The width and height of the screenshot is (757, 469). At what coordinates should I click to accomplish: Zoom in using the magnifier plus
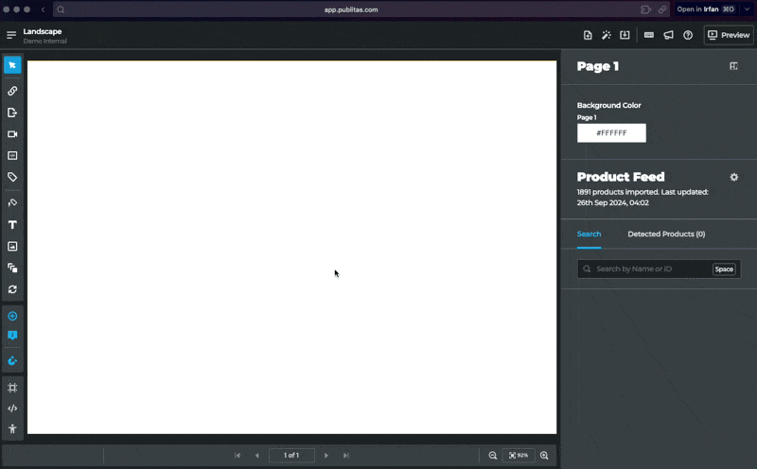coord(544,456)
